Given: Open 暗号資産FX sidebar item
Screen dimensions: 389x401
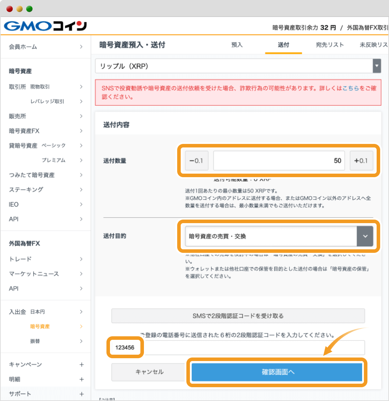Looking at the screenshot, I should point(46,131).
